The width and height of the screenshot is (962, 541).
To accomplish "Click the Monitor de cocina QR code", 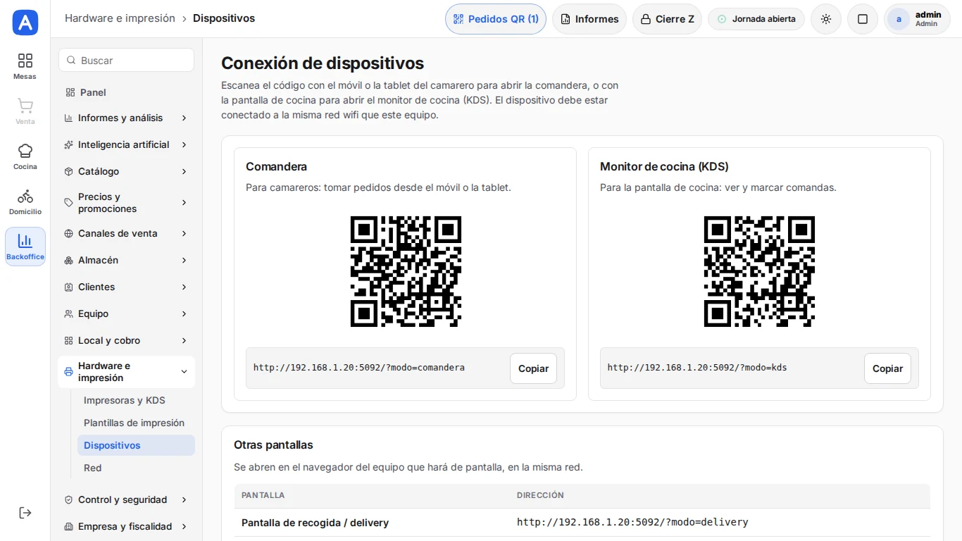I will 759,272.
